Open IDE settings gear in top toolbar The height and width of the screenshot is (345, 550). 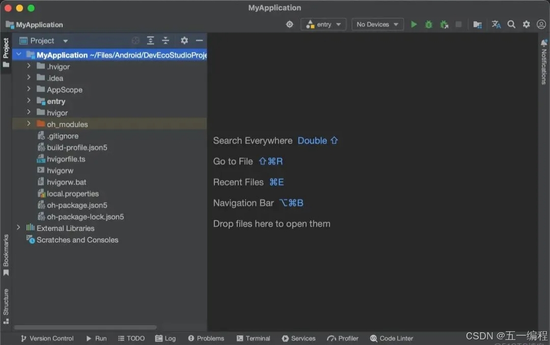point(527,24)
